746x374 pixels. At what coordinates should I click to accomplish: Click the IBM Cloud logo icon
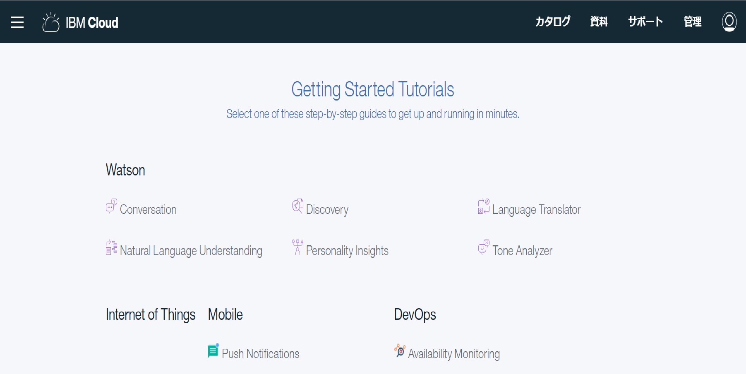coord(51,22)
